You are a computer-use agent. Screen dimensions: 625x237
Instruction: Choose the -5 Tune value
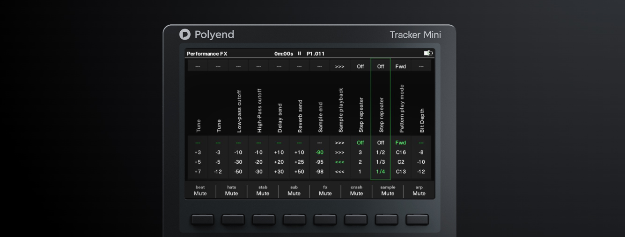point(218,162)
